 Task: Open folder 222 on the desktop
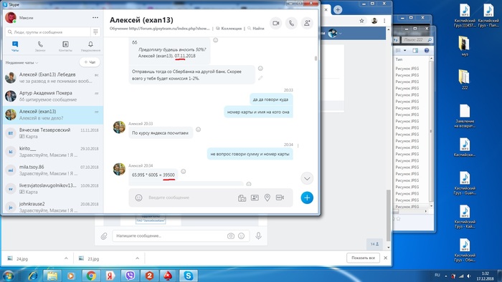(465, 79)
